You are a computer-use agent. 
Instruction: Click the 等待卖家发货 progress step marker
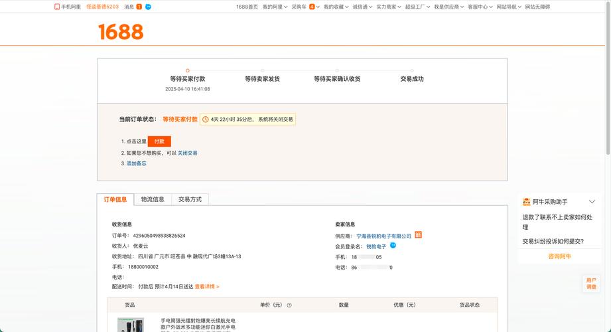(x=262, y=70)
